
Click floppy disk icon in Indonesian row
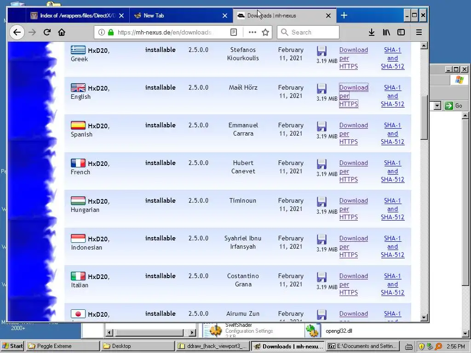(322, 239)
